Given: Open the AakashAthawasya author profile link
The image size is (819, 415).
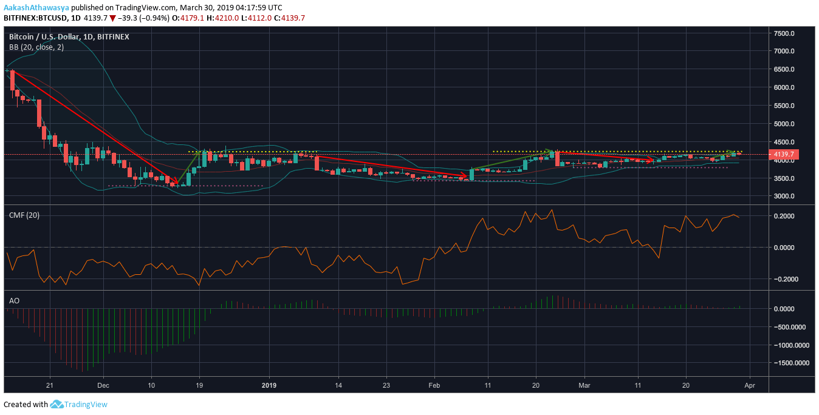Looking at the screenshot, I should pyautogui.click(x=36, y=7).
